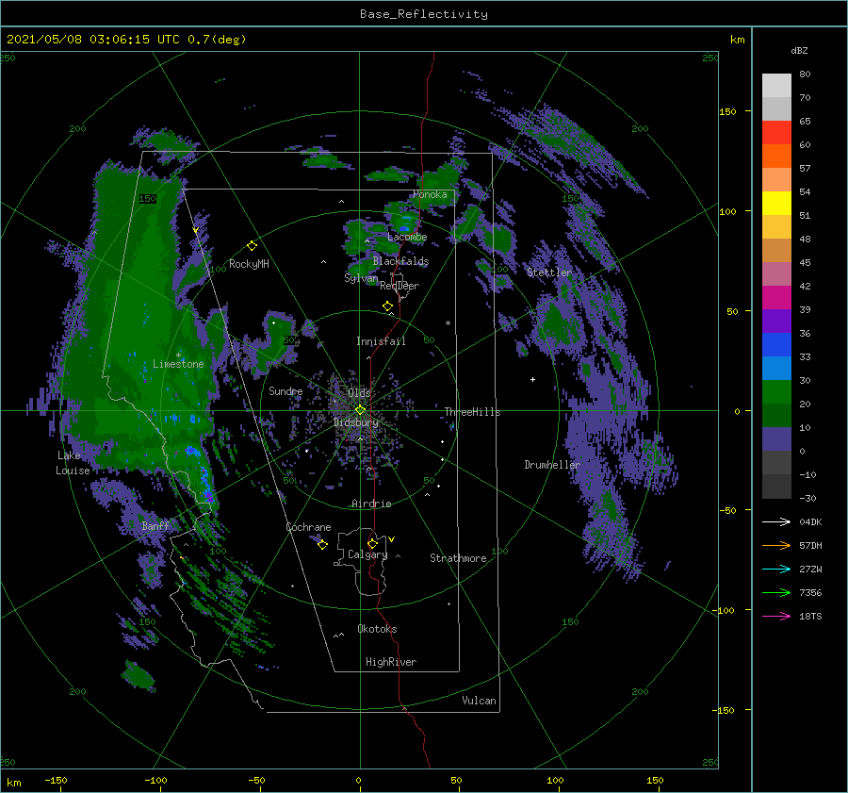Select the yellow 51-54 dBZ color swatch
This screenshot has width=848, height=793.
click(x=776, y=203)
